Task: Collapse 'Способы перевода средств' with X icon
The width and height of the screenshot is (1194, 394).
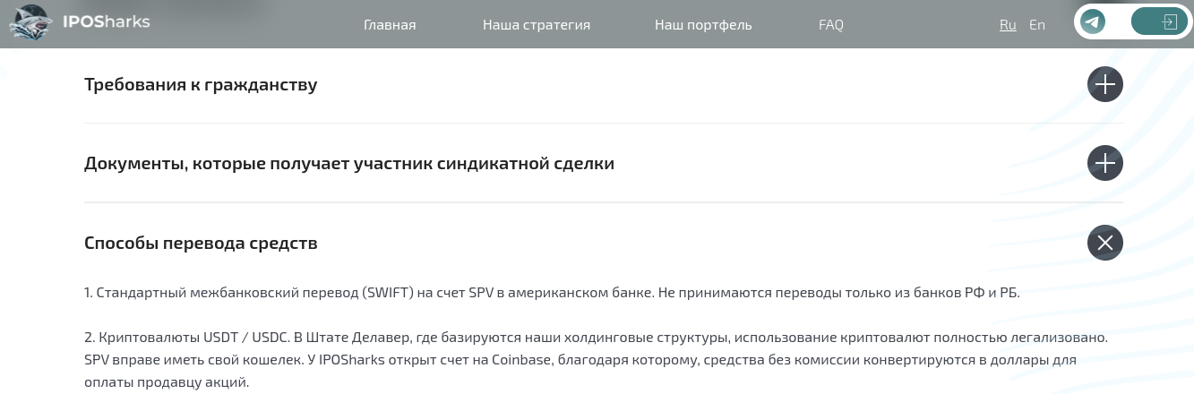Action: [1104, 243]
